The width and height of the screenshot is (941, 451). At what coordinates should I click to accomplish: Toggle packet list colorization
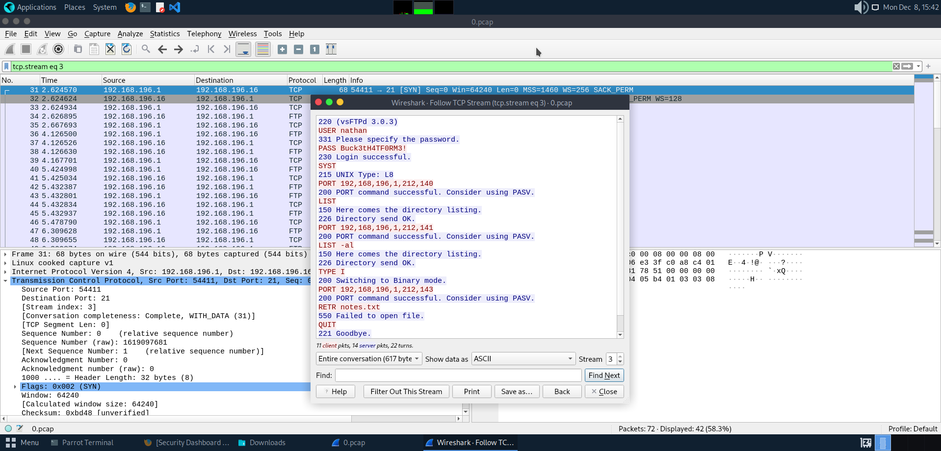(262, 49)
